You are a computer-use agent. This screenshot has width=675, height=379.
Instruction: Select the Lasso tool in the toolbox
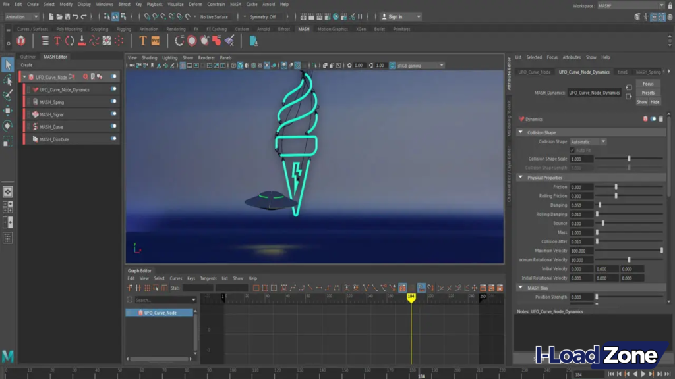(x=7, y=80)
